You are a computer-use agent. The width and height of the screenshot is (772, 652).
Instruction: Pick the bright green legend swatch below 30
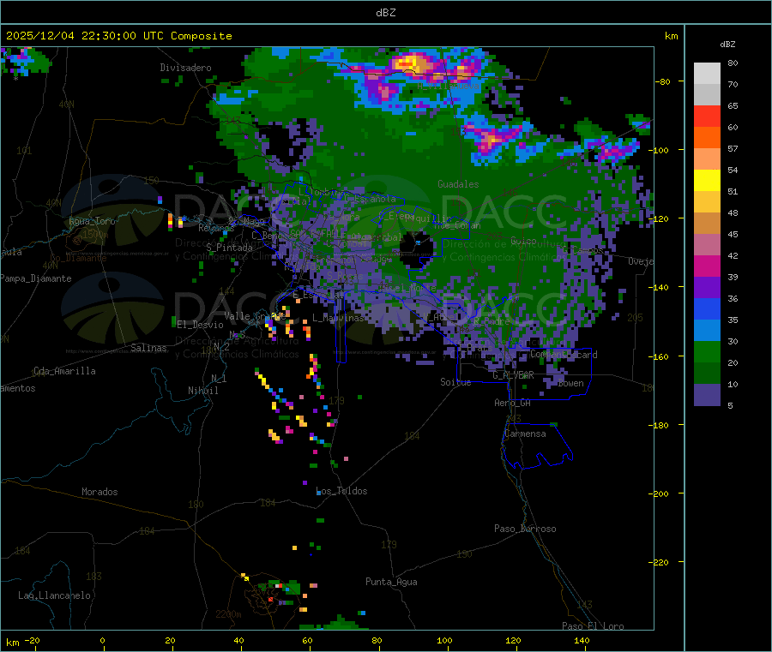click(x=707, y=351)
